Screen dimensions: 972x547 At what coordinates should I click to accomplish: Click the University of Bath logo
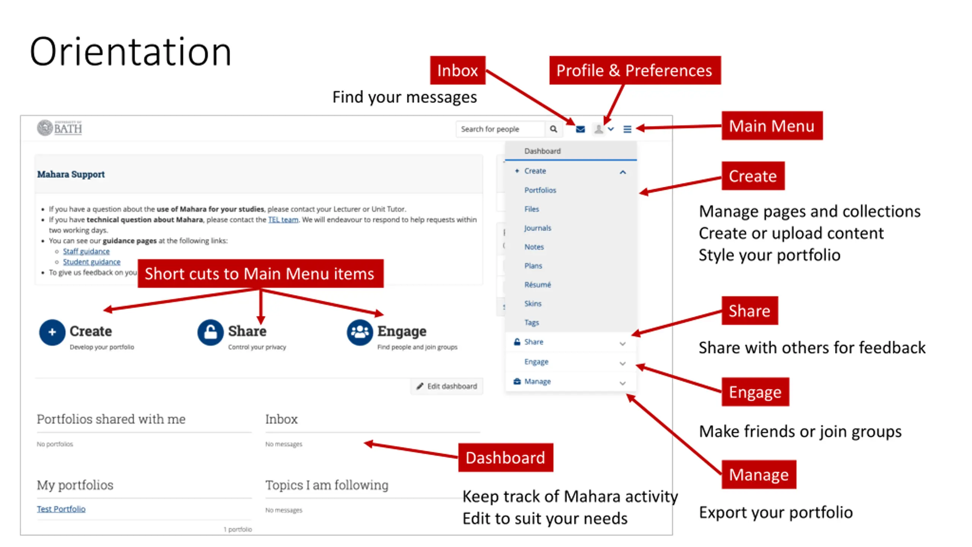click(60, 128)
